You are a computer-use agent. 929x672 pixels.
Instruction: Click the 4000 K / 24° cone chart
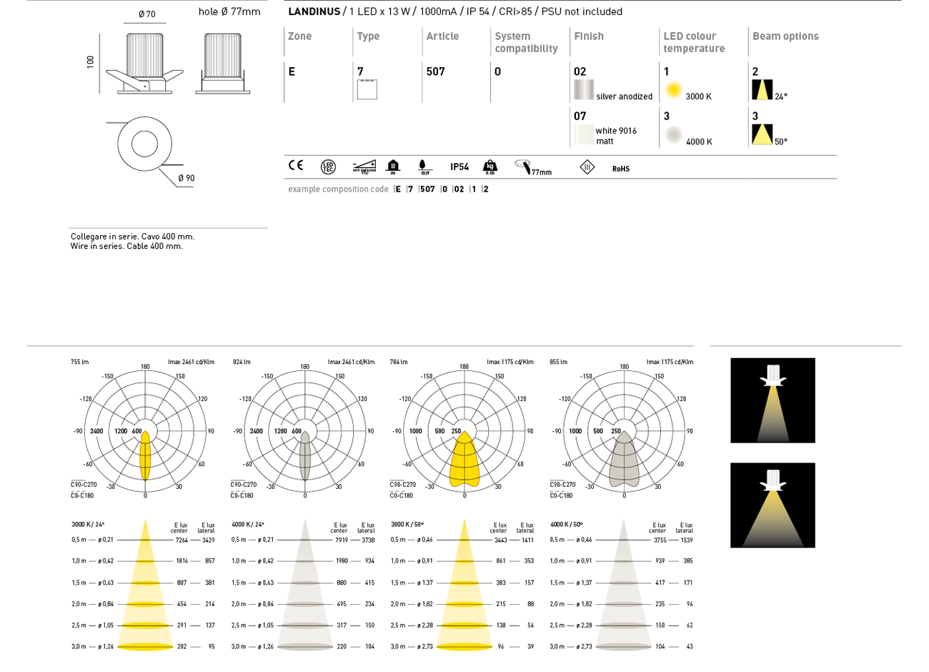tap(304, 585)
